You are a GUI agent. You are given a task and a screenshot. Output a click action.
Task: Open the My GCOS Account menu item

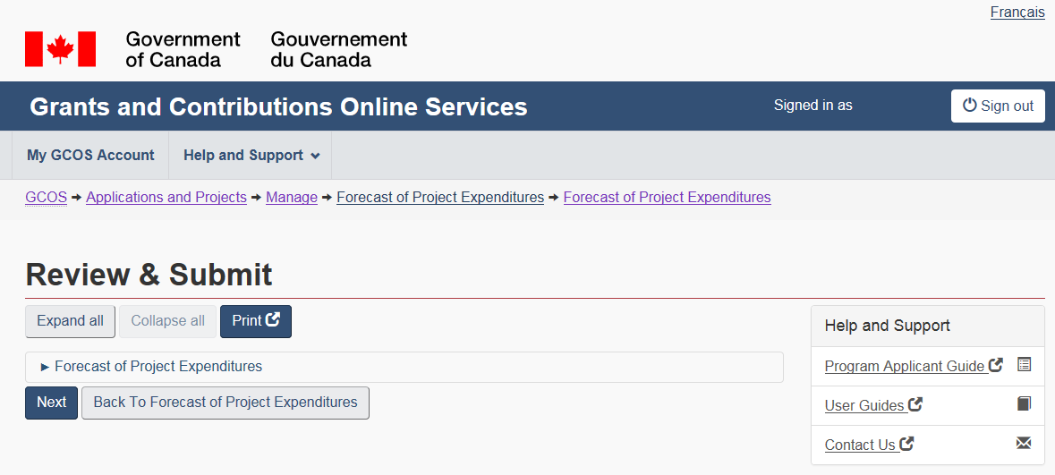pos(90,156)
